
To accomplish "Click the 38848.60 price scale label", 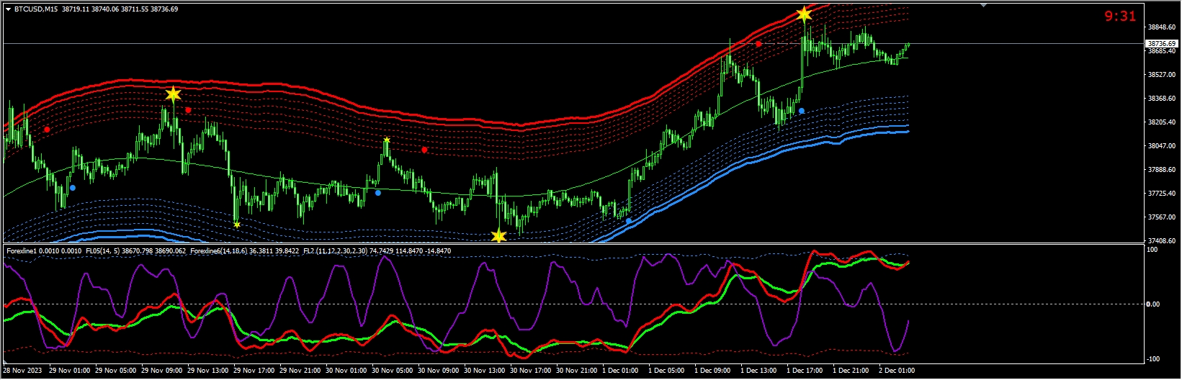I will tap(1163, 27).
